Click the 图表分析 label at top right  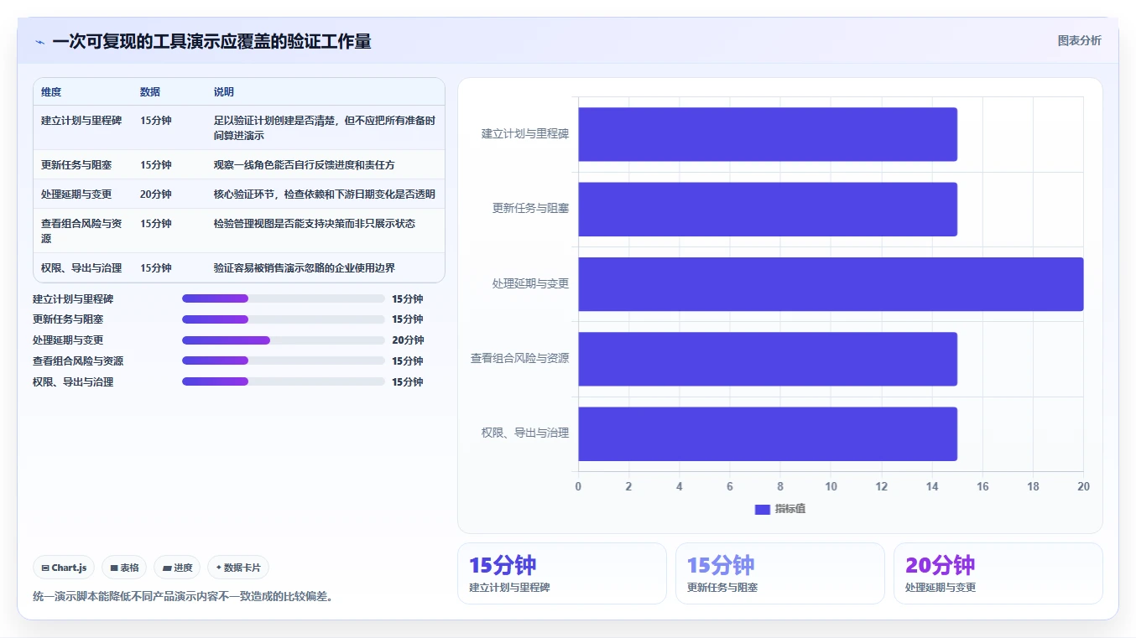pyautogui.click(x=1079, y=40)
